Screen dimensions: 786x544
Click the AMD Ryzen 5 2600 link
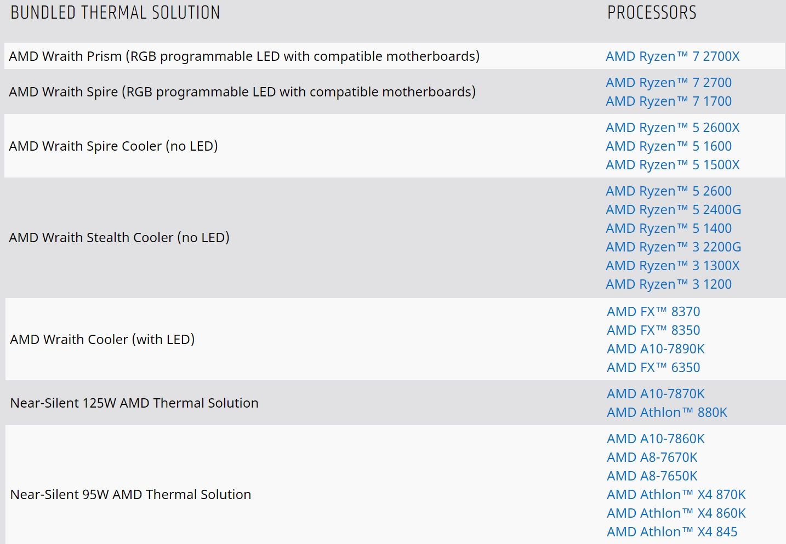click(x=669, y=191)
